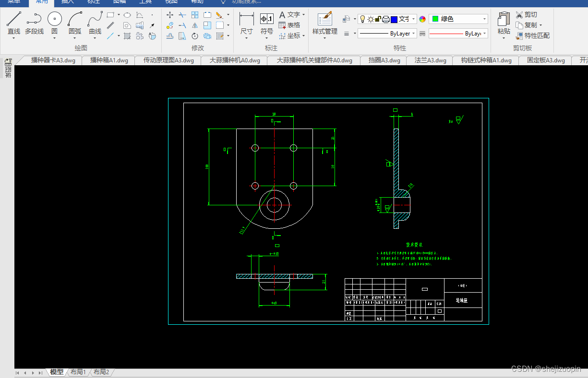Expand the layer selection dropdown

point(413,19)
